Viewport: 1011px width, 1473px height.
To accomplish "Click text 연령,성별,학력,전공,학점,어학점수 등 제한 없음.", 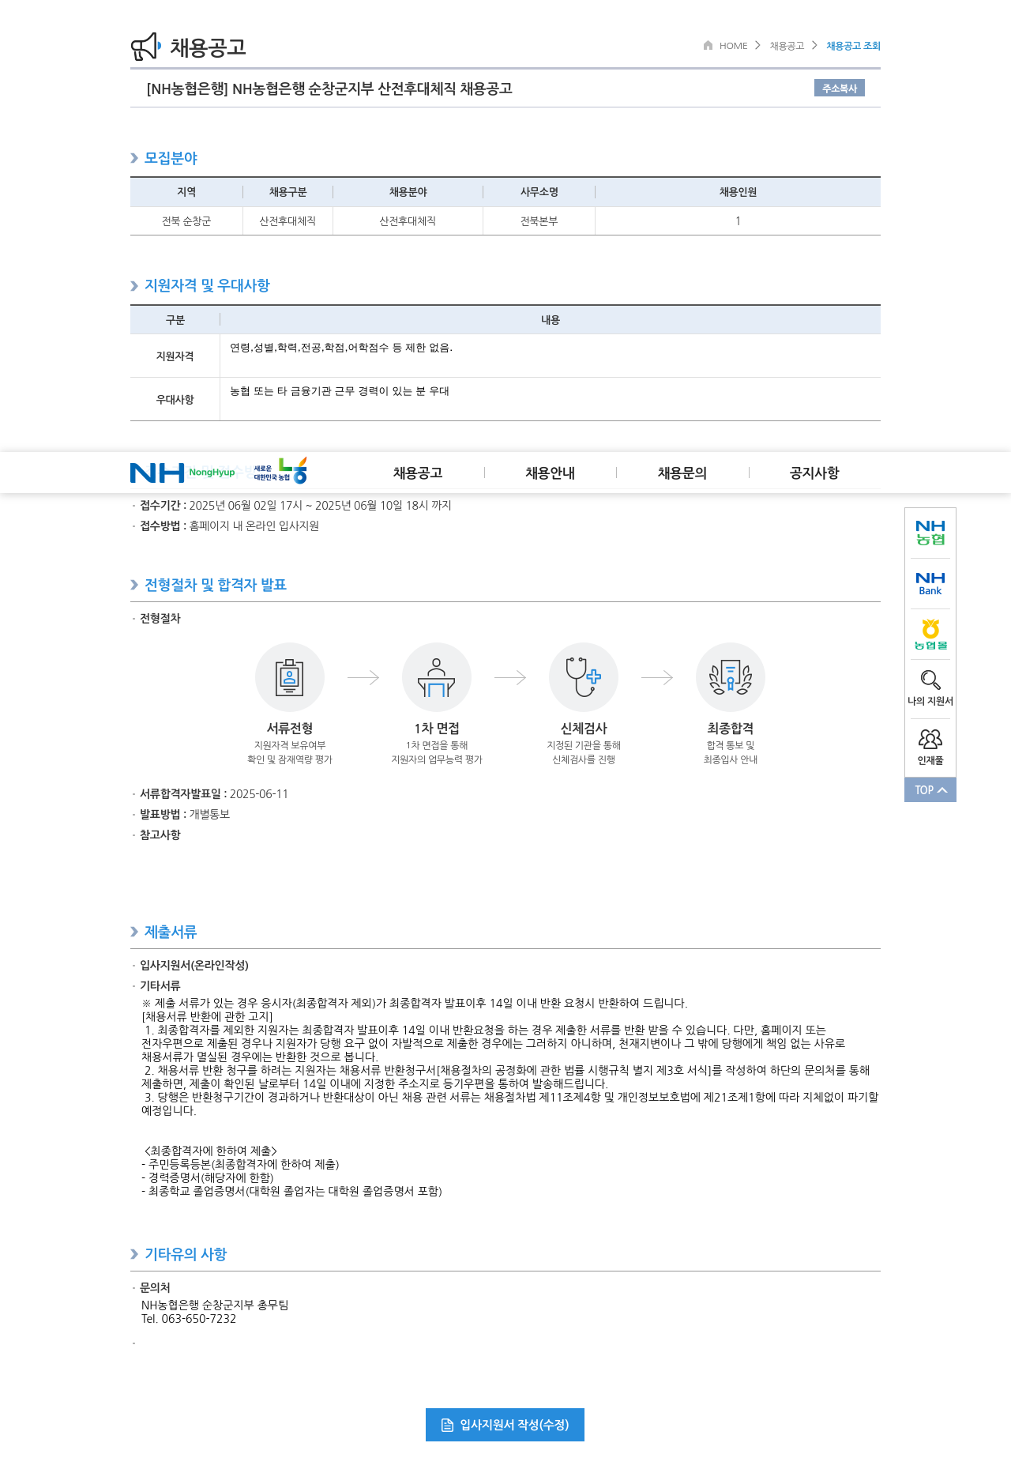I will point(341,348).
